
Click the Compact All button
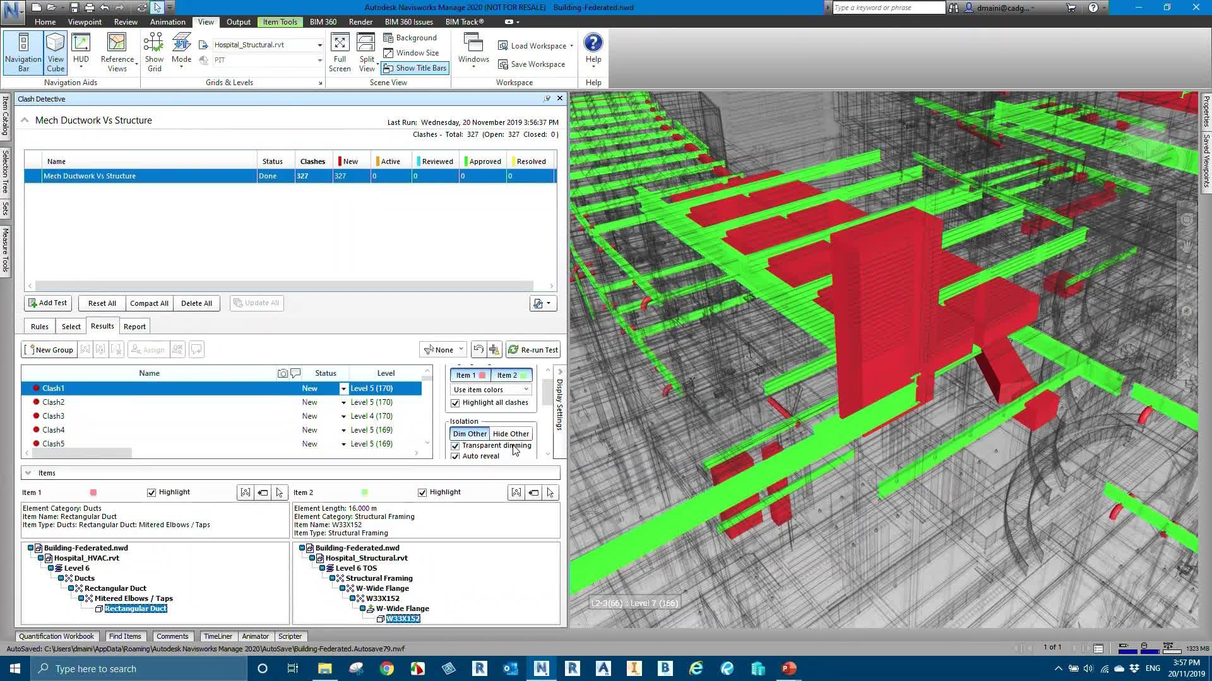(x=149, y=303)
